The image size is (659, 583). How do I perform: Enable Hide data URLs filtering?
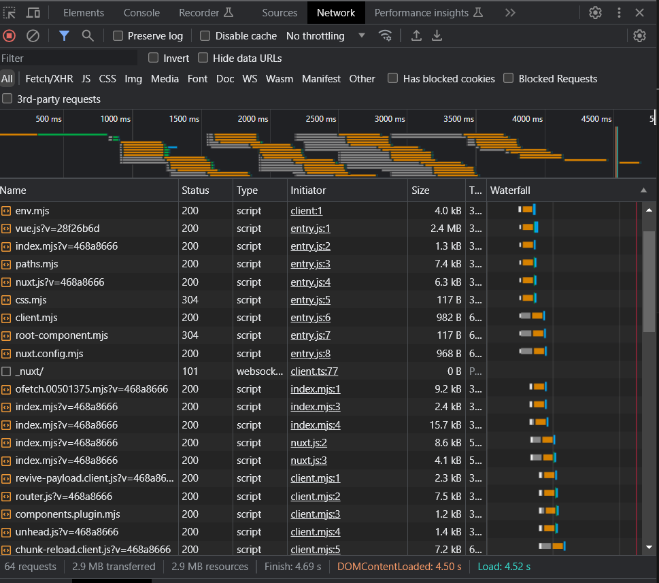(203, 58)
